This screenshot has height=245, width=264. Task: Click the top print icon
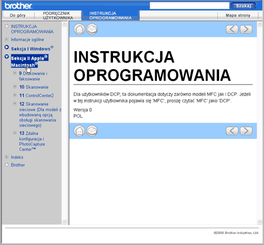(92, 29)
